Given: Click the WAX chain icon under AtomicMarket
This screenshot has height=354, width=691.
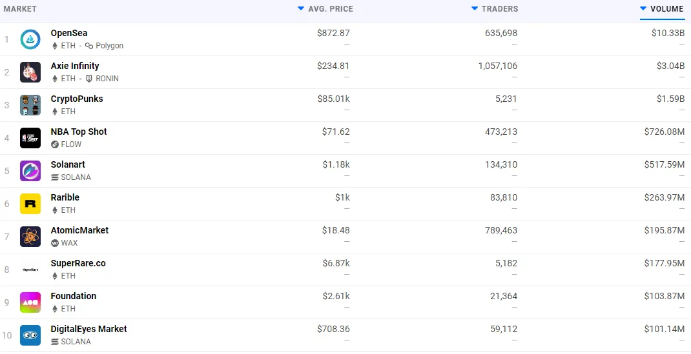Looking at the screenshot, I should [x=55, y=243].
